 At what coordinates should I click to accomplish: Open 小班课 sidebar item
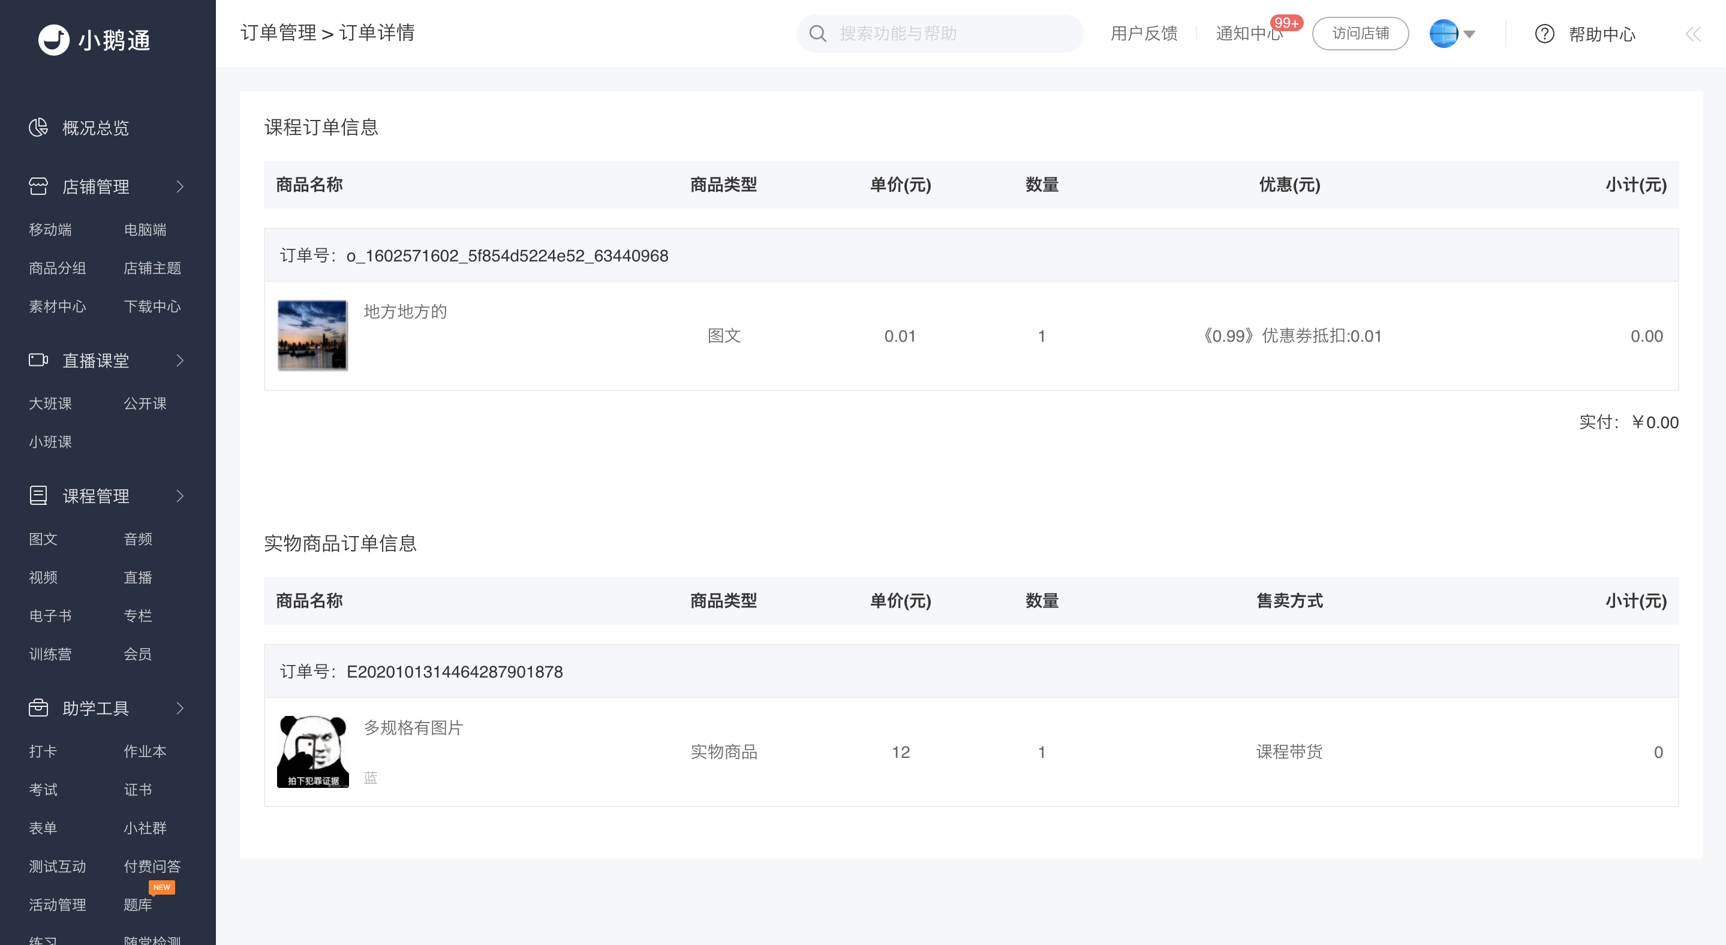50,441
